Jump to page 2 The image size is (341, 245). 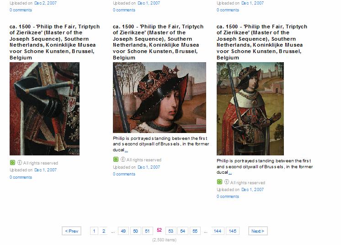click(x=104, y=231)
